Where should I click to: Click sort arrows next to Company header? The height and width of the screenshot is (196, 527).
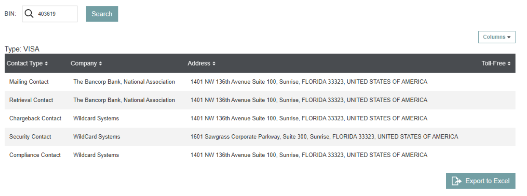100,64
